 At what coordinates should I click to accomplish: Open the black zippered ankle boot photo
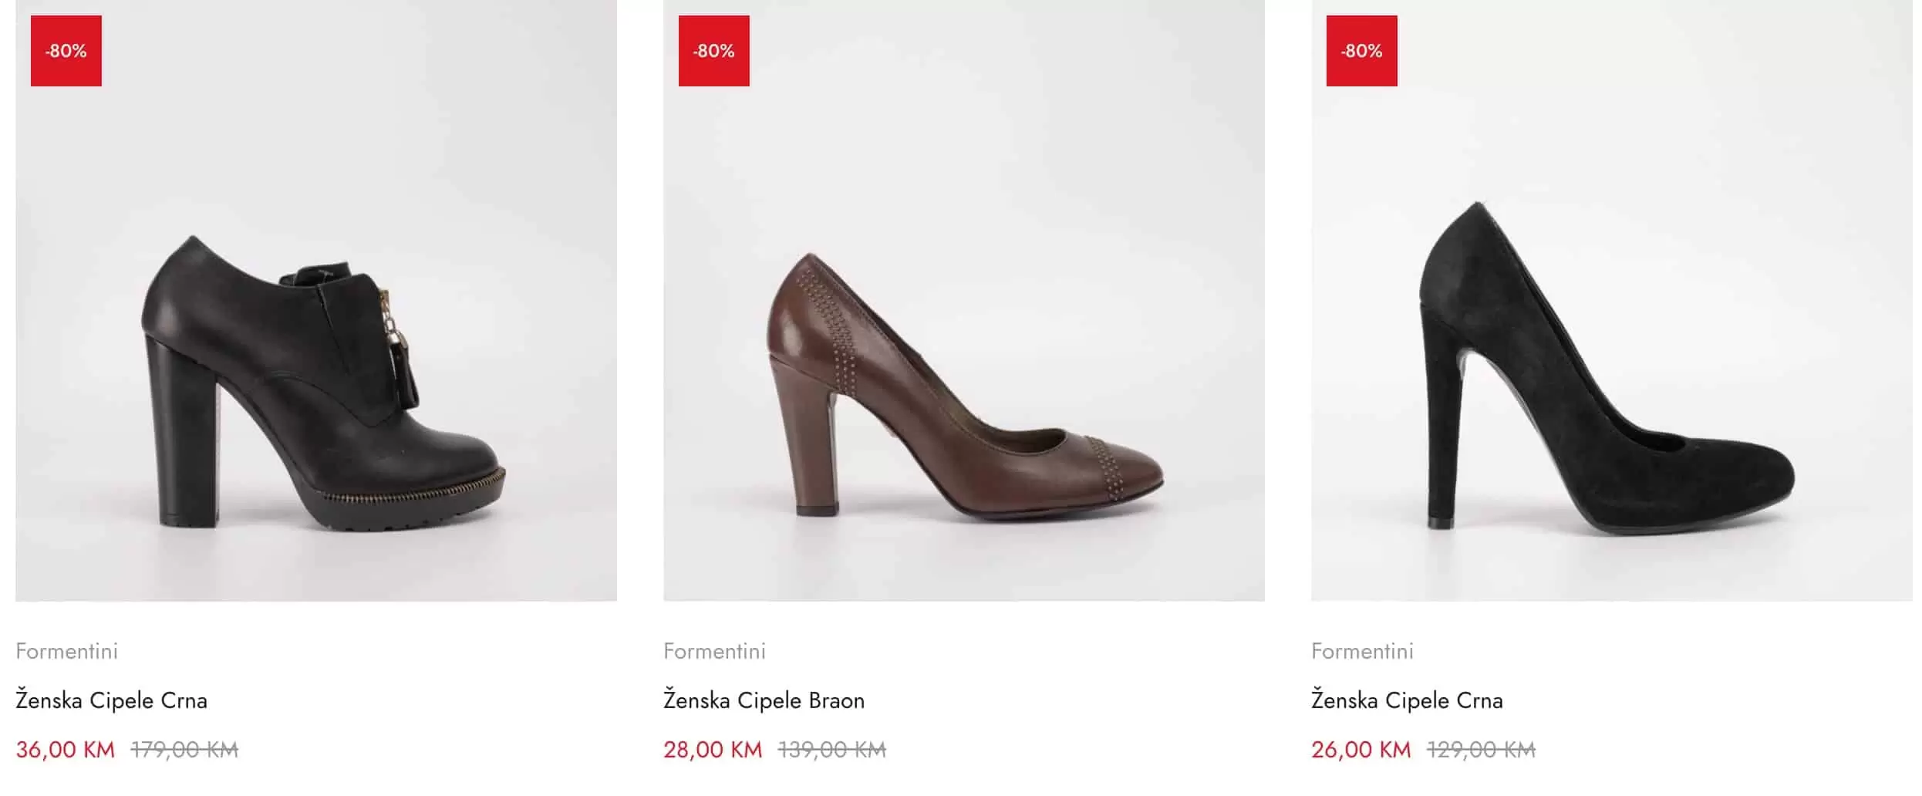316,324
